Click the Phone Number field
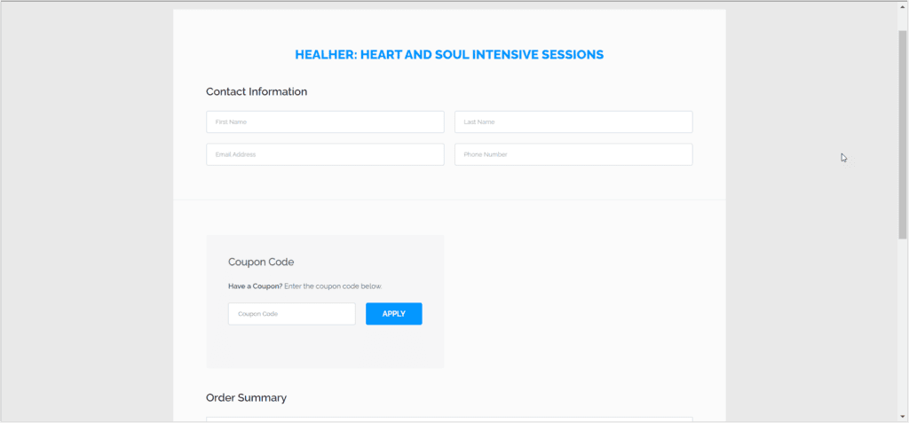The width and height of the screenshot is (909, 423). click(573, 154)
